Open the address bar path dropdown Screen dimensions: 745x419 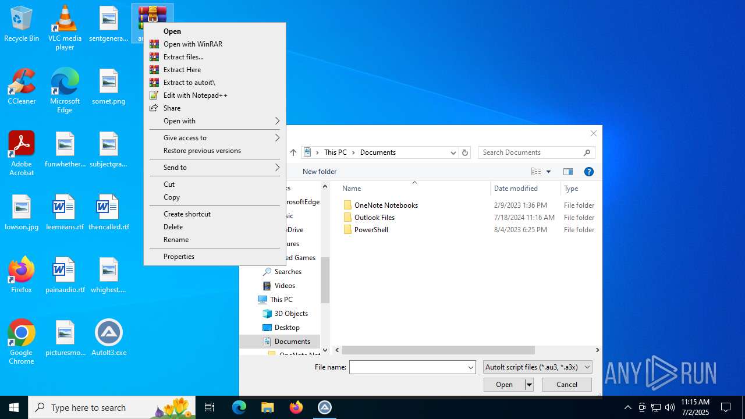point(453,152)
